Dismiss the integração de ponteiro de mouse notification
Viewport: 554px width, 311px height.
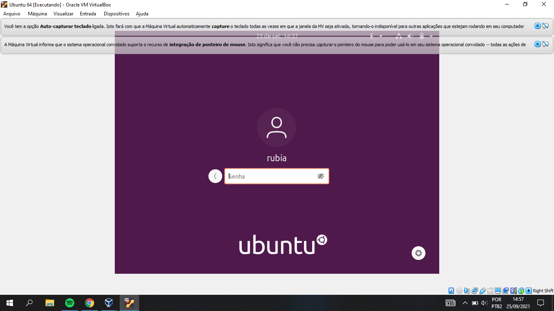click(537, 44)
